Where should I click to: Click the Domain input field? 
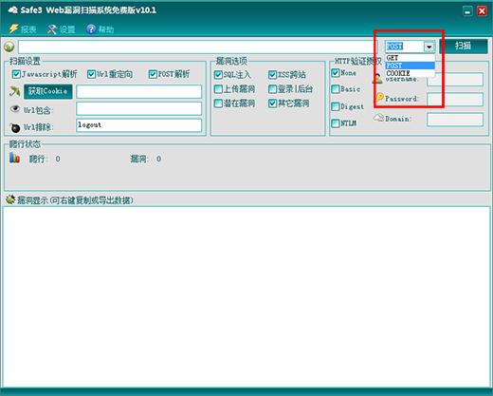(x=455, y=120)
